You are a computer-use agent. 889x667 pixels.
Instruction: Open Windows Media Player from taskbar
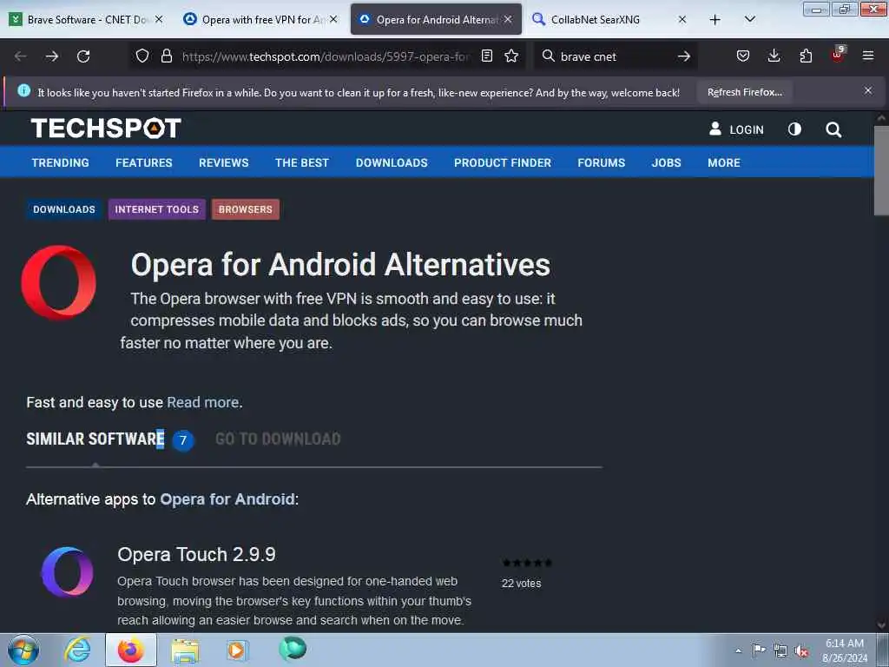(237, 650)
